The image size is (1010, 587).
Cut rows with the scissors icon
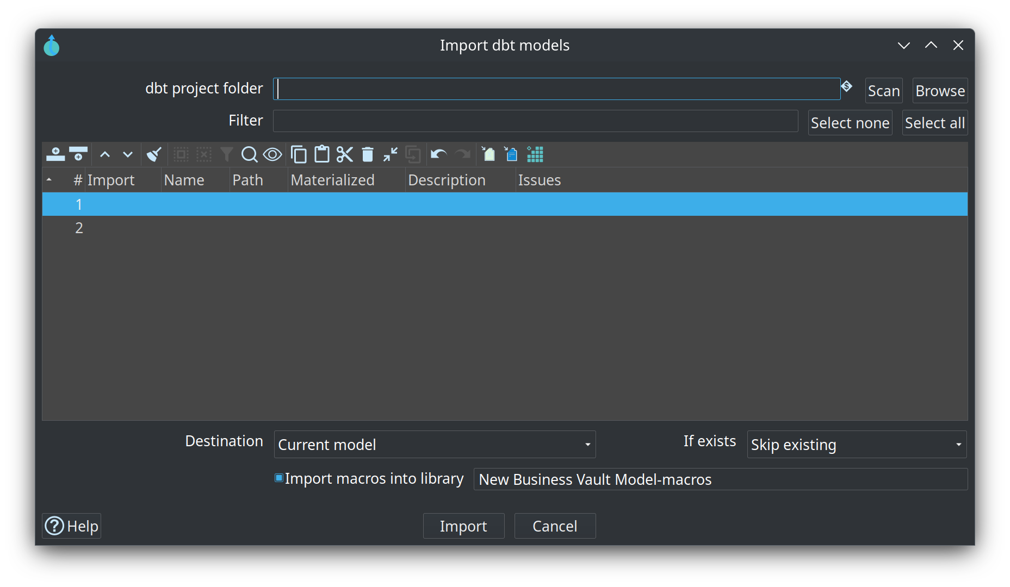(x=345, y=154)
